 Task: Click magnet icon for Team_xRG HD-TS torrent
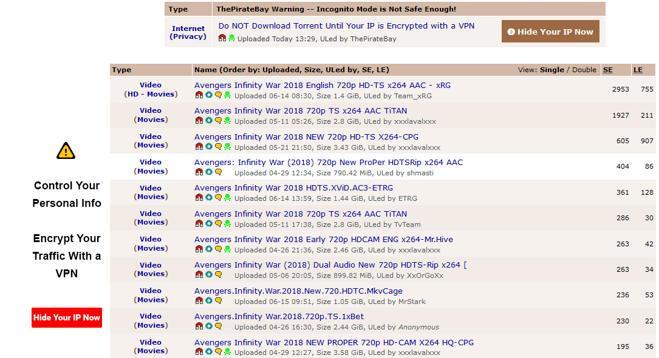(199, 95)
